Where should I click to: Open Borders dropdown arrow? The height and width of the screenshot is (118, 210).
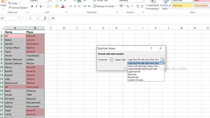pos(52,6)
